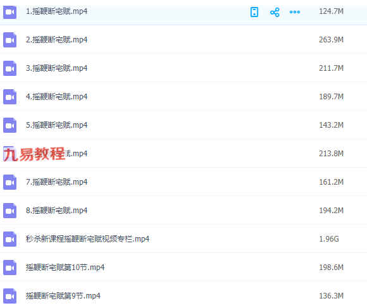The image size is (367, 308).
Task: Share the 1.摇鞭断宅赋.mp4 file
Action: click(275, 12)
